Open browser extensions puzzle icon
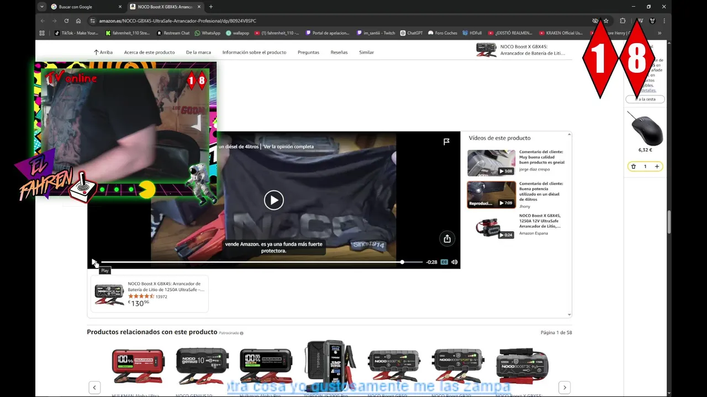707x397 pixels. [622, 21]
